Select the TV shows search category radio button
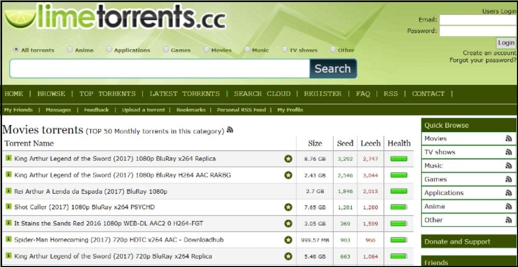 (x=284, y=49)
